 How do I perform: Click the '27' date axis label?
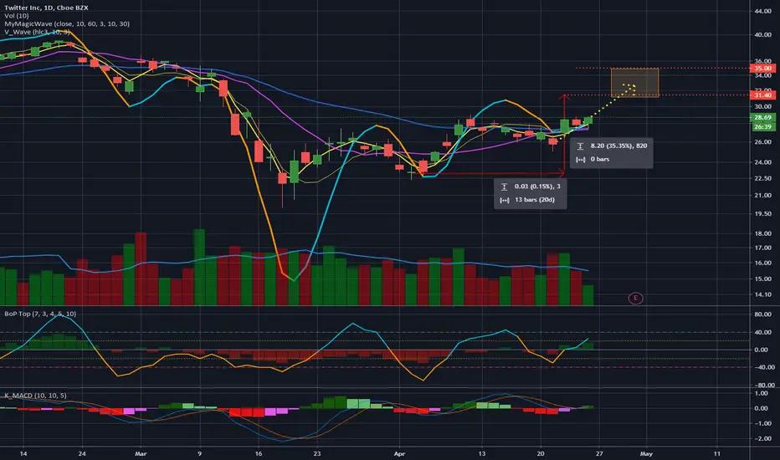599,453
